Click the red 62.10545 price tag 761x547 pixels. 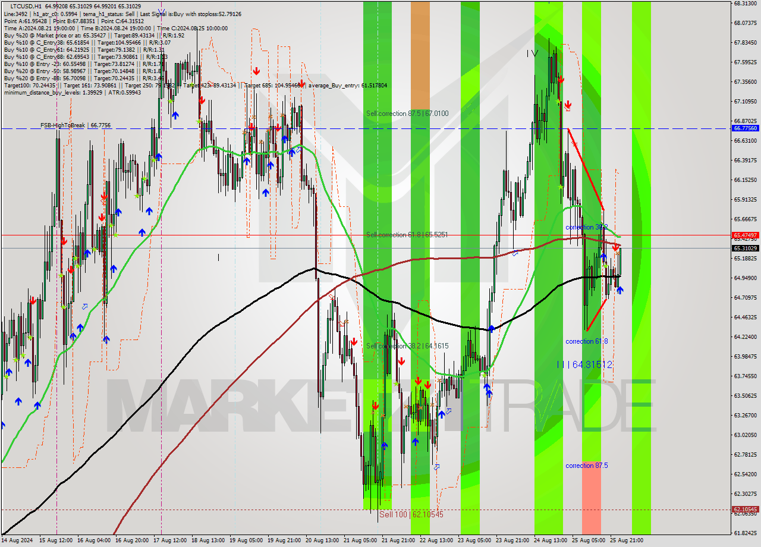click(746, 510)
